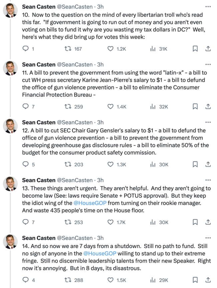Viewport: 217px width, 288px height.
Task: Open more options menu on tweet 14
Action: pos(208,238)
